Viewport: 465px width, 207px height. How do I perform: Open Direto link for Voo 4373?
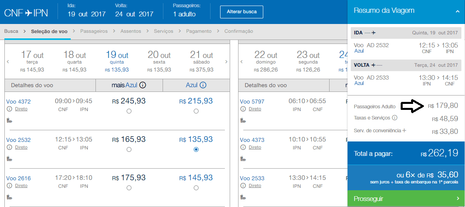click(255, 147)
